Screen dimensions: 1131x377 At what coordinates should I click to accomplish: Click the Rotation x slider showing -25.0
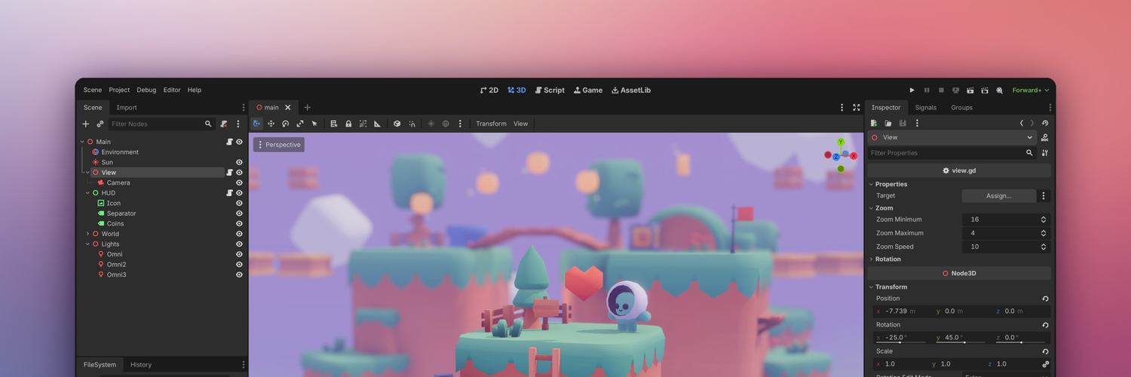click(900, 338)
